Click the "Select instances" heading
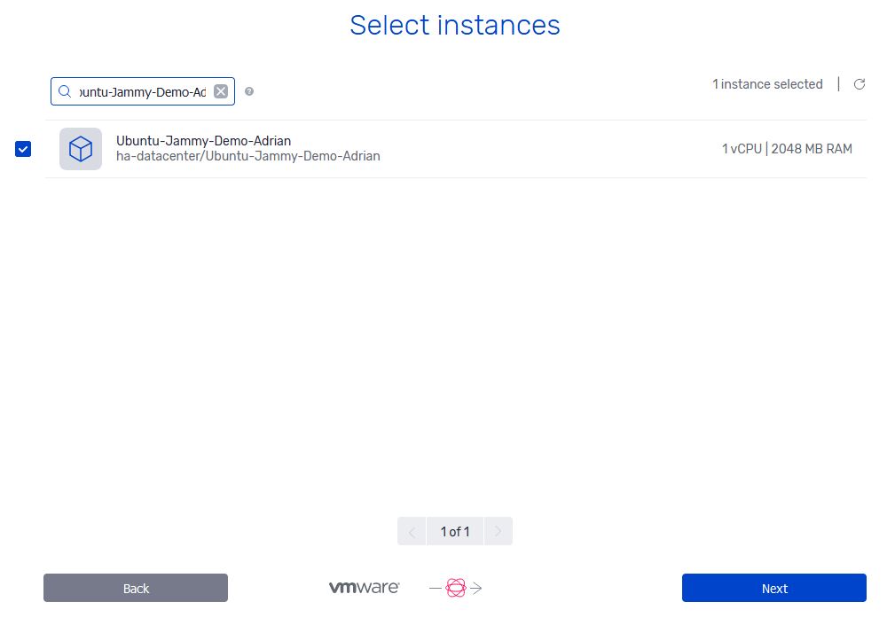Image resolution: width=895 pixels, height=633 pixels. click(x=455, y=25)
